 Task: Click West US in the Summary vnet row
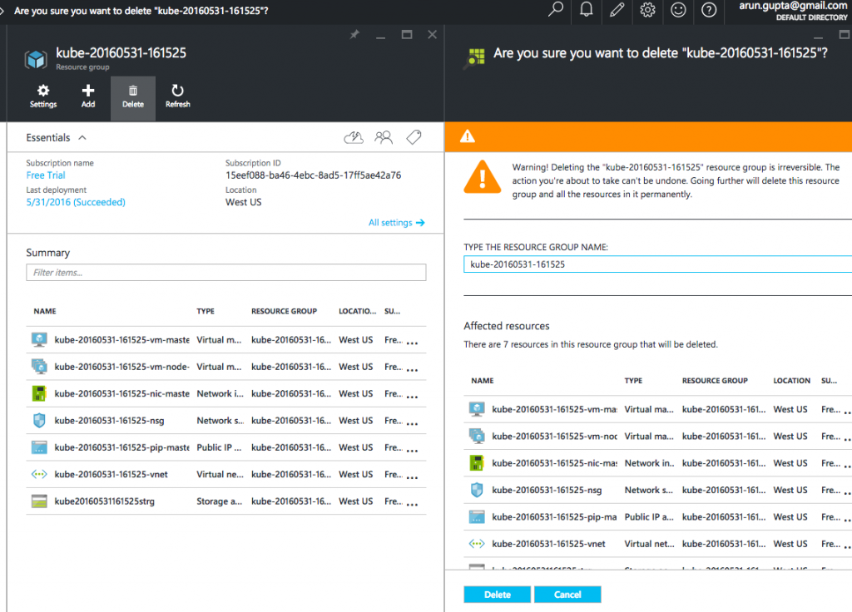(x=356, y=475)
